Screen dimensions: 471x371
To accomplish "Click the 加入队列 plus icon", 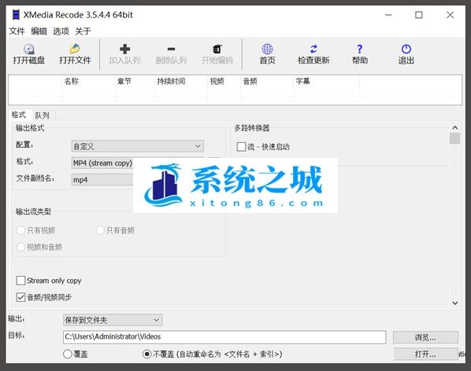I will pyautogui.click(x=124, y=49).
